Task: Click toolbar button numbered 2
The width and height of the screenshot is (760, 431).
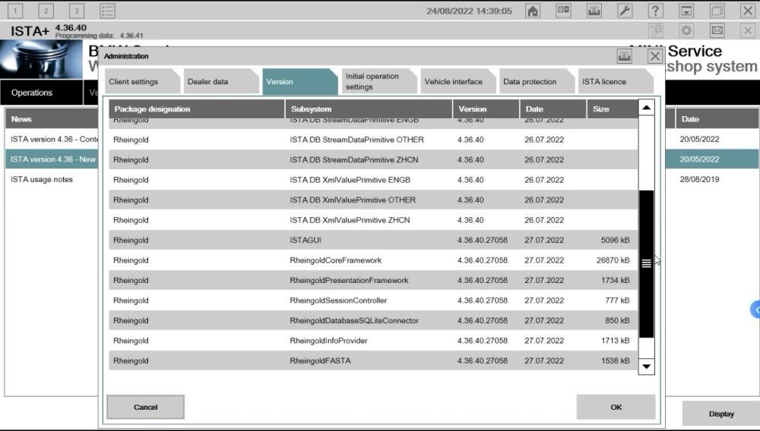Action: click(46, 10)
